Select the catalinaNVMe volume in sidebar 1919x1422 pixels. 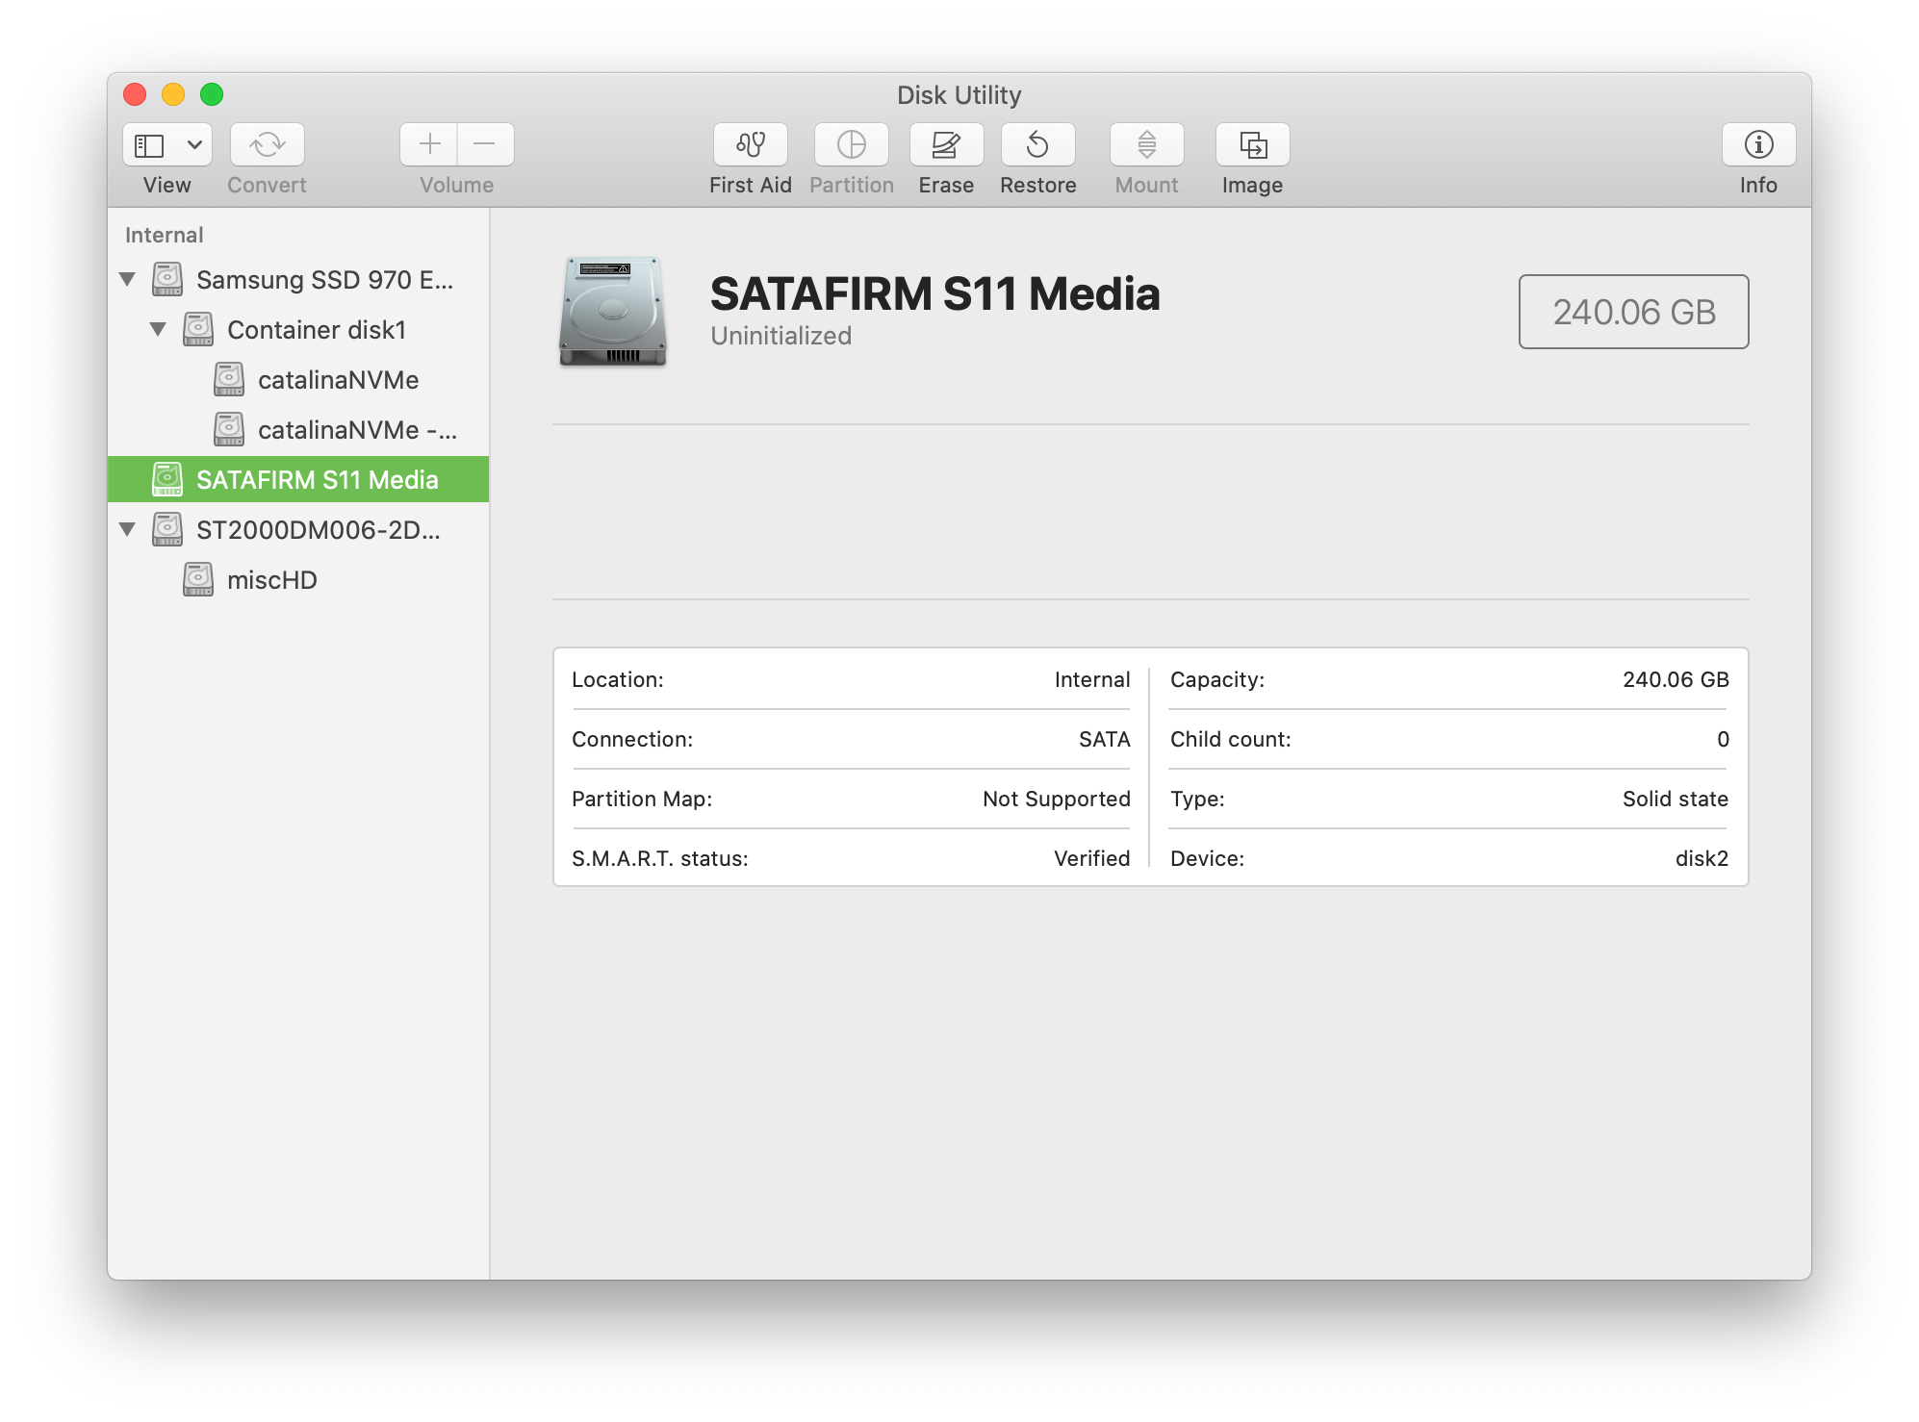pyautogui.click(x=337, y=380)
